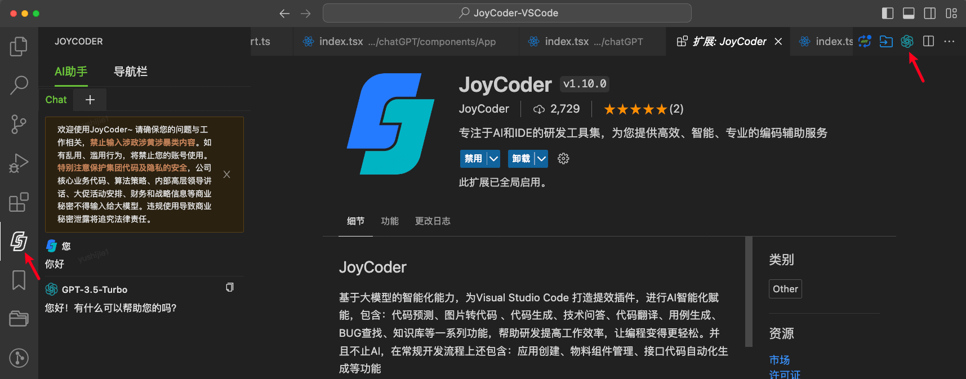Close the JoyCoder extension tab
This screenshot has width=966, height=379.
(778, 42)
